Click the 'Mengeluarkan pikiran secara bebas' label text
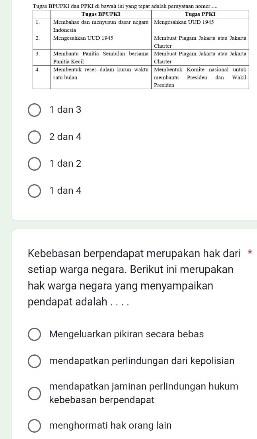Image resolution: width=257 pixels, height=439 pixels. (x=127, y=334)
